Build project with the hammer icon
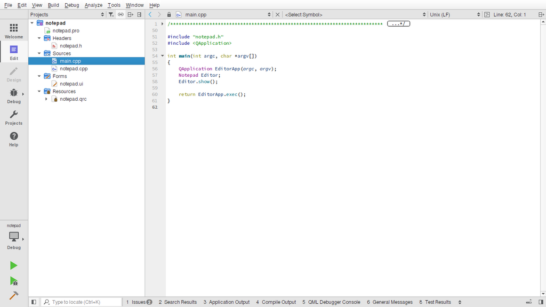The image size is (546, 307). point(13,295)
